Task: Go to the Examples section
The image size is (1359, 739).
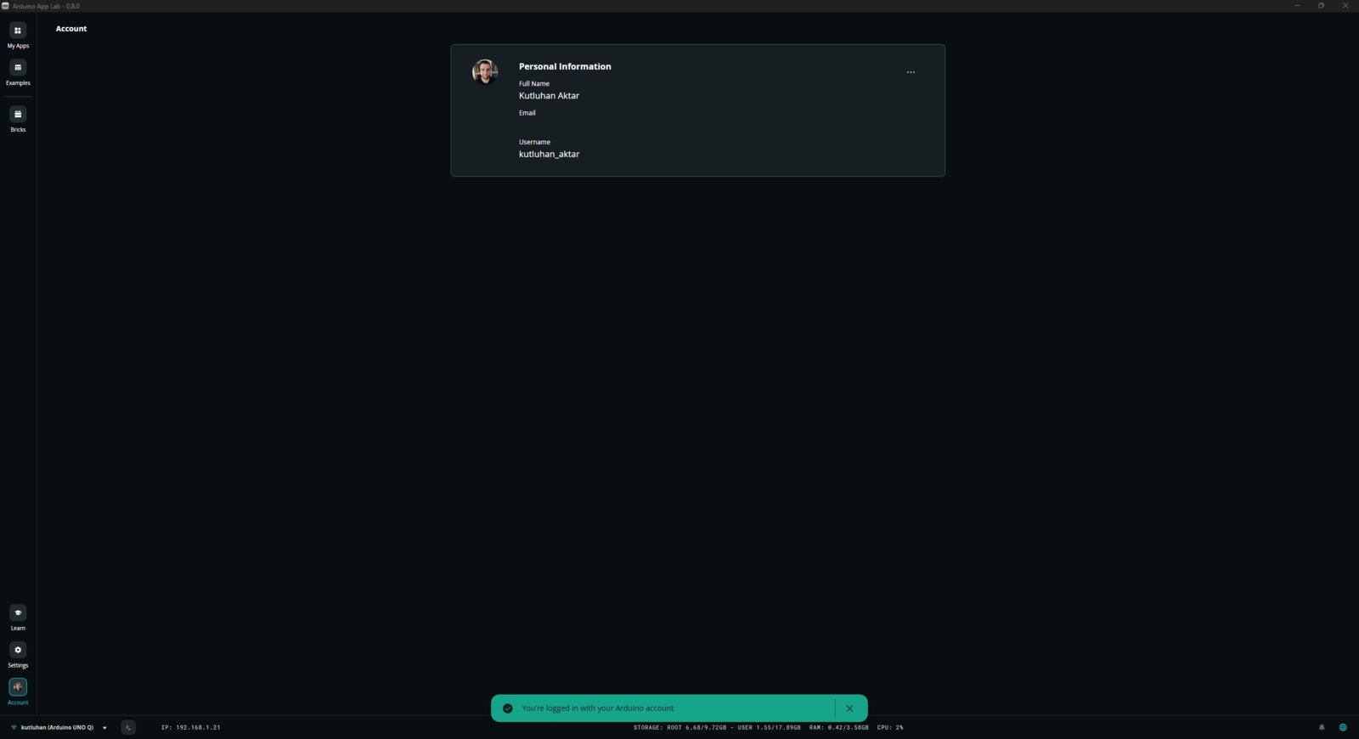Action: pos(18,72)
